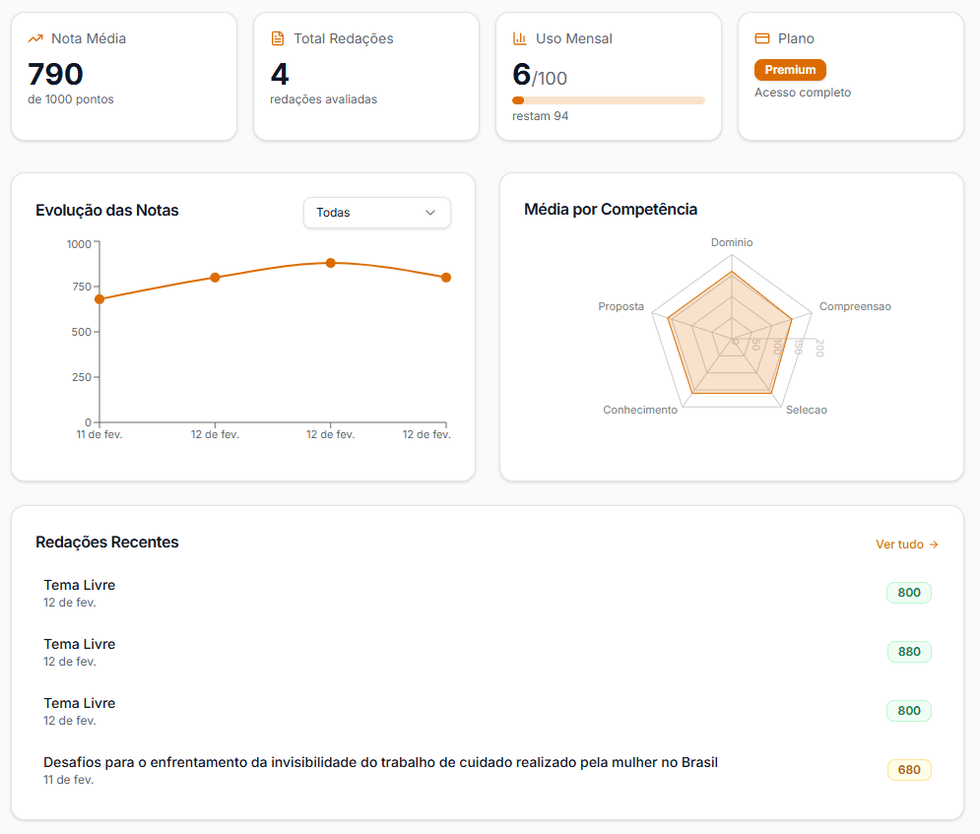Click the orange data point on 11 de fev.
This screenshot has height=834, width=980.
pos(98,298)
